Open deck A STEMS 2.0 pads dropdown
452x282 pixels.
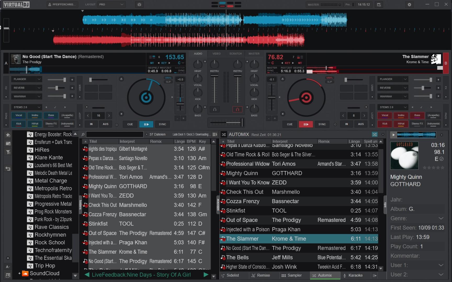(26, 107)
